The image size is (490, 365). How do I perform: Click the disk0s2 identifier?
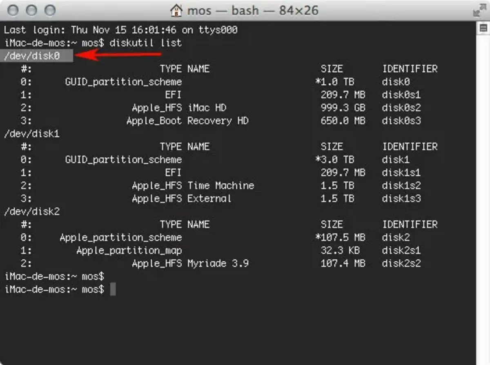coord(401,108)
